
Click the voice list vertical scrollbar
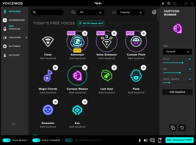tap(158, 15)
